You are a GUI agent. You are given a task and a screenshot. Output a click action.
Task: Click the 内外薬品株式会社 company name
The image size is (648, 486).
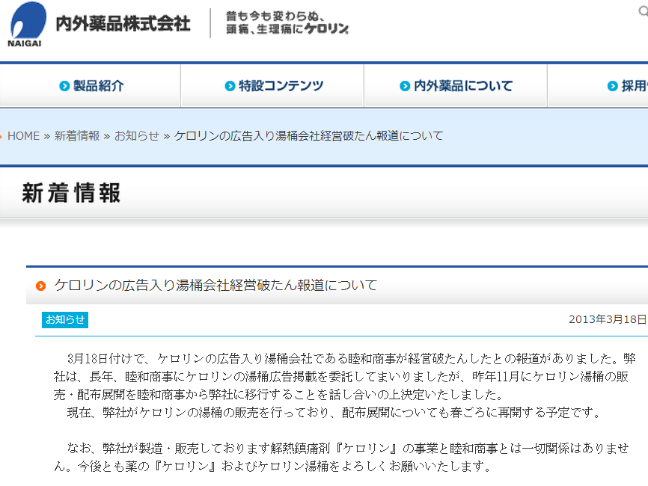click(x=123, y=23)
